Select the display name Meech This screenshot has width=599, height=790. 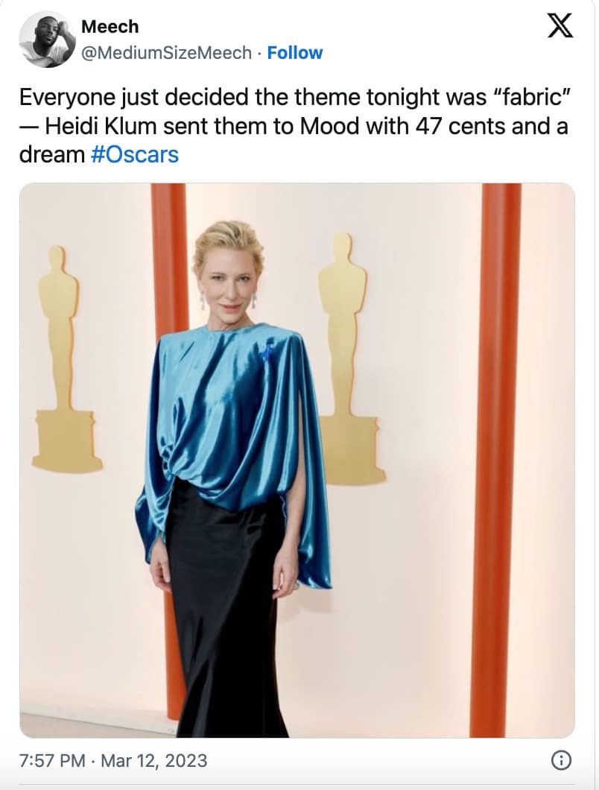click(110, 26)
